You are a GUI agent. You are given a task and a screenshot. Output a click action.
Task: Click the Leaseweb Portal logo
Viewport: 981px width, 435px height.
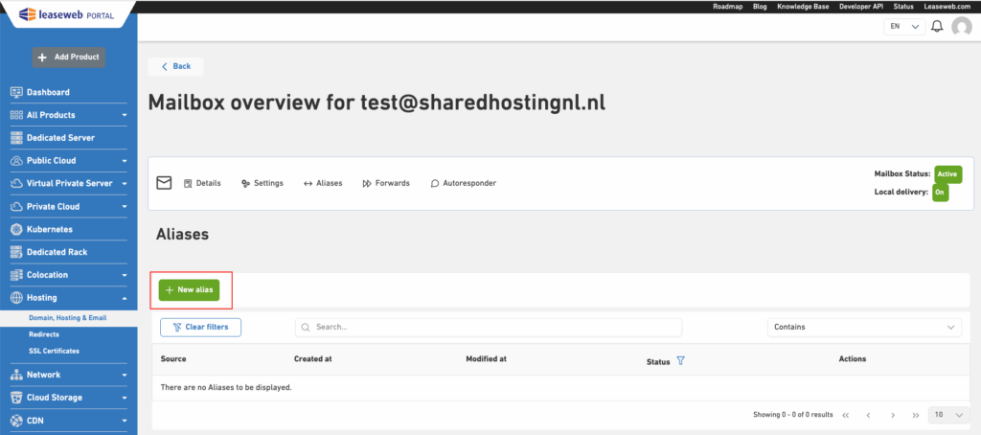(x=66, y=13)
